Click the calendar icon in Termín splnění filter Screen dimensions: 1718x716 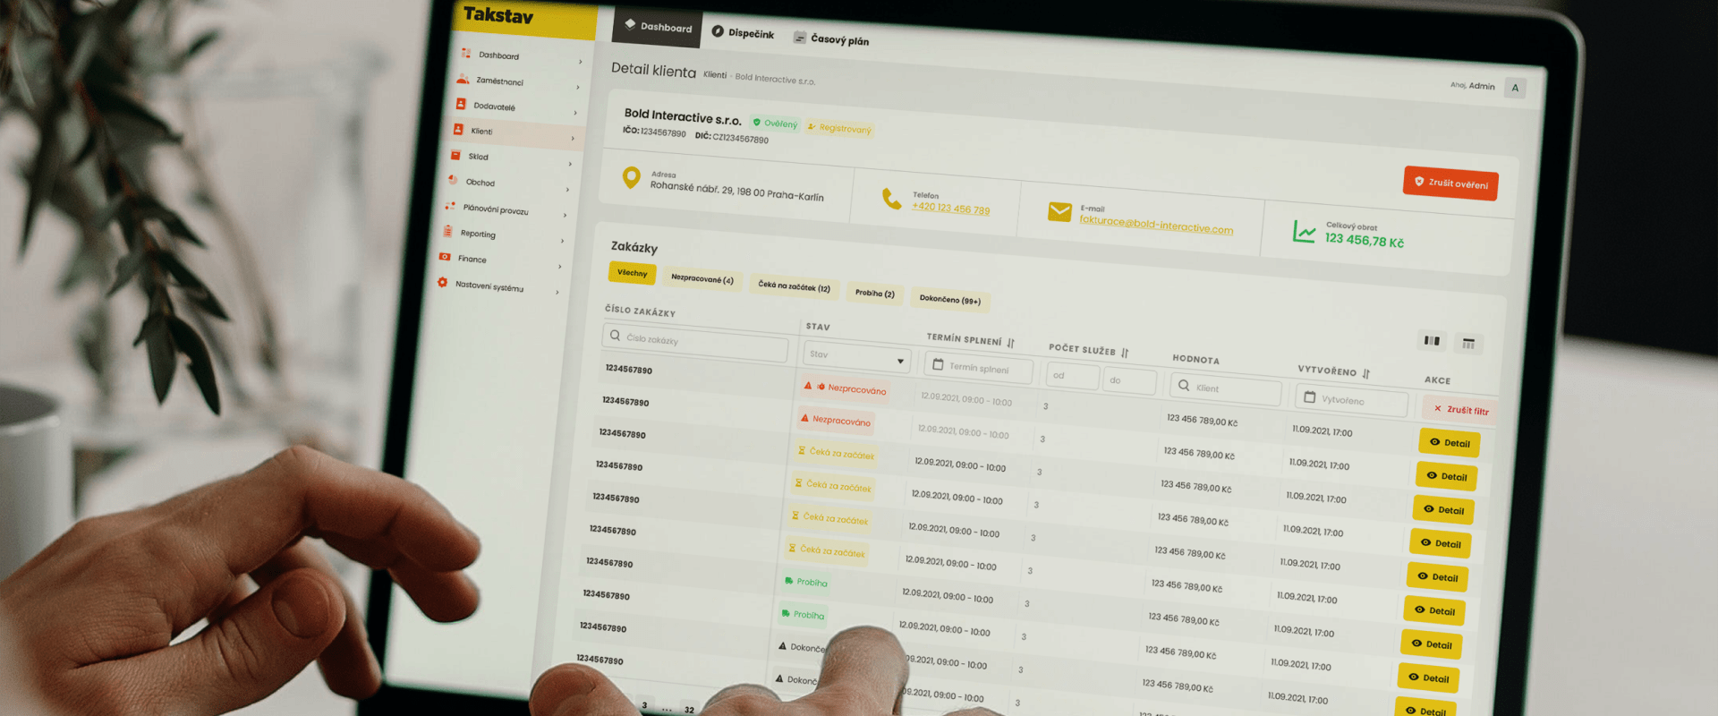pyautogui.click(x=938, y=364)
